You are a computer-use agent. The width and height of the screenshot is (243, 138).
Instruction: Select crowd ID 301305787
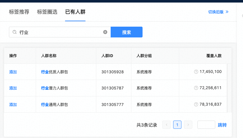point(113,88)
